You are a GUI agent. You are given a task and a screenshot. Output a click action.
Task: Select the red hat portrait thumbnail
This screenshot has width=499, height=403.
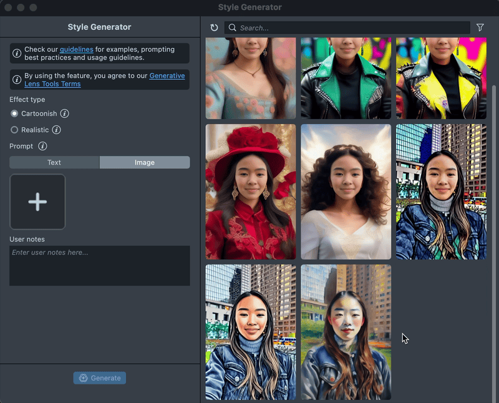tap(251, 192)
